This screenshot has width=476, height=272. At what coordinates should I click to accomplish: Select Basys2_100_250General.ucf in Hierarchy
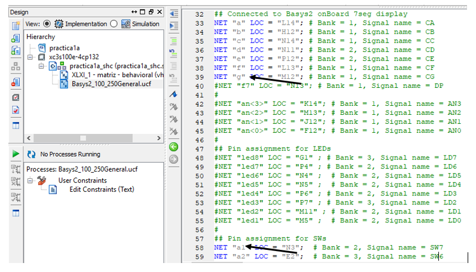[x=111, y=84]
